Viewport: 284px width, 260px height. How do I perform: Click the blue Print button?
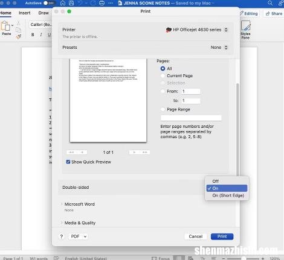click(x=222, y=236)
